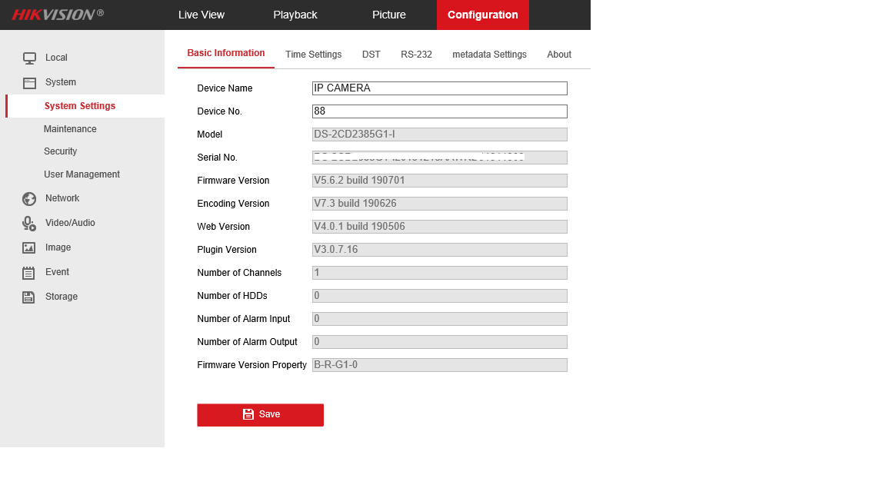
Task: Open the Security submenu item
Action: pyautogui.click(x=60, y=151)
